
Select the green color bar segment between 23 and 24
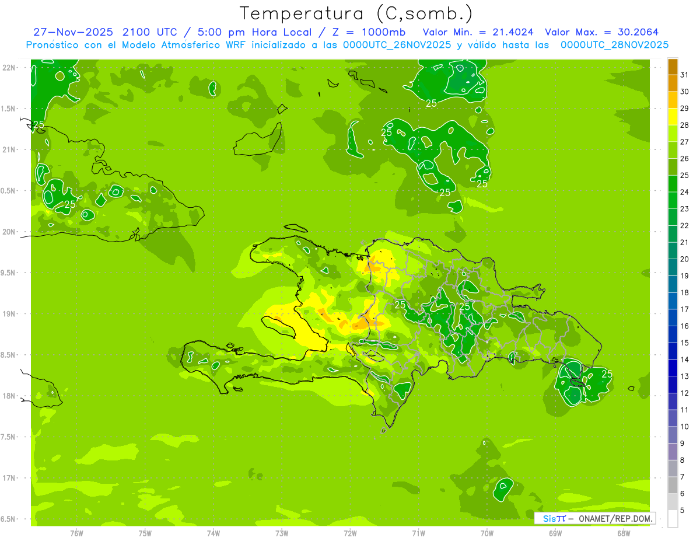[673, 201]
